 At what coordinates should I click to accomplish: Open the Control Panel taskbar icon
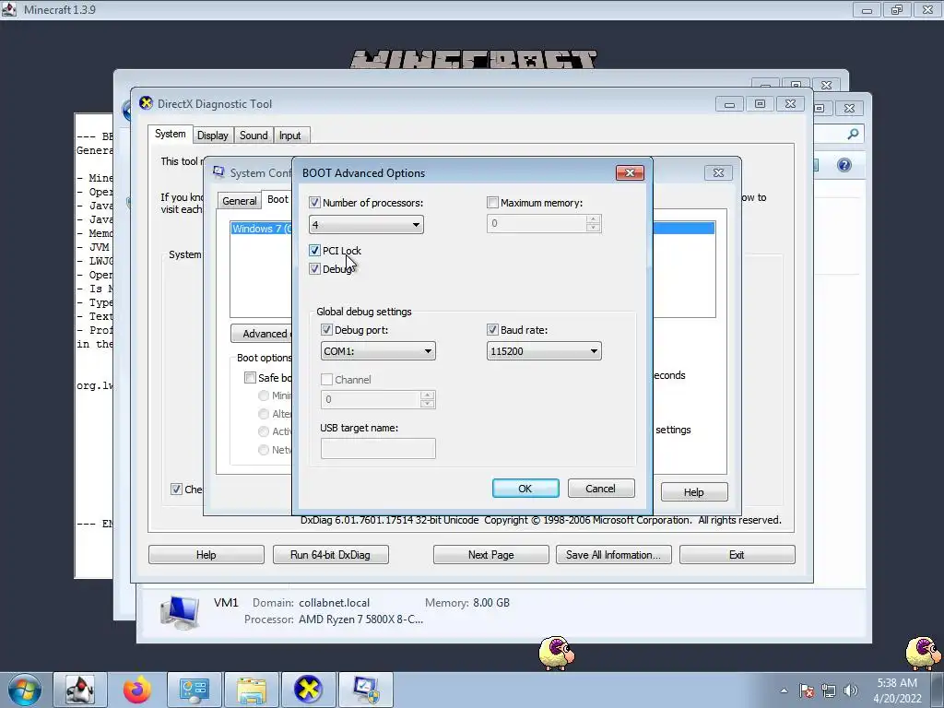[194, 690]
